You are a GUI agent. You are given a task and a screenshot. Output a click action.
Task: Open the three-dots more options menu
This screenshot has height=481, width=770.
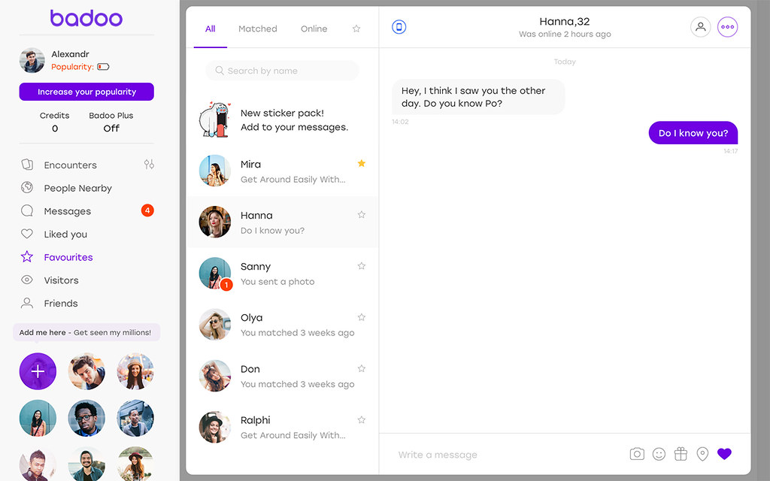tap(727, 27)
